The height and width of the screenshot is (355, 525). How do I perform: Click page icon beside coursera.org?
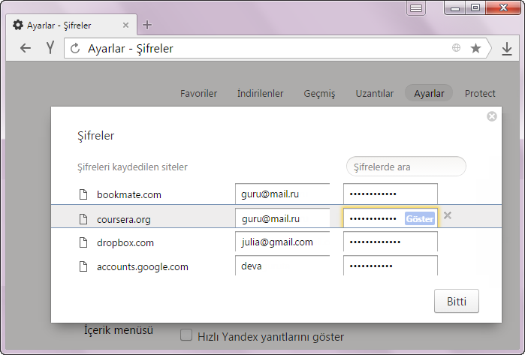pyautogui.click(x=83, y=219)
